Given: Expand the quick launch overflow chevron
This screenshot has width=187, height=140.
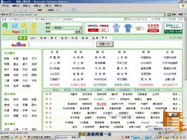Looking at the screenshot, I should pos(25,137).
